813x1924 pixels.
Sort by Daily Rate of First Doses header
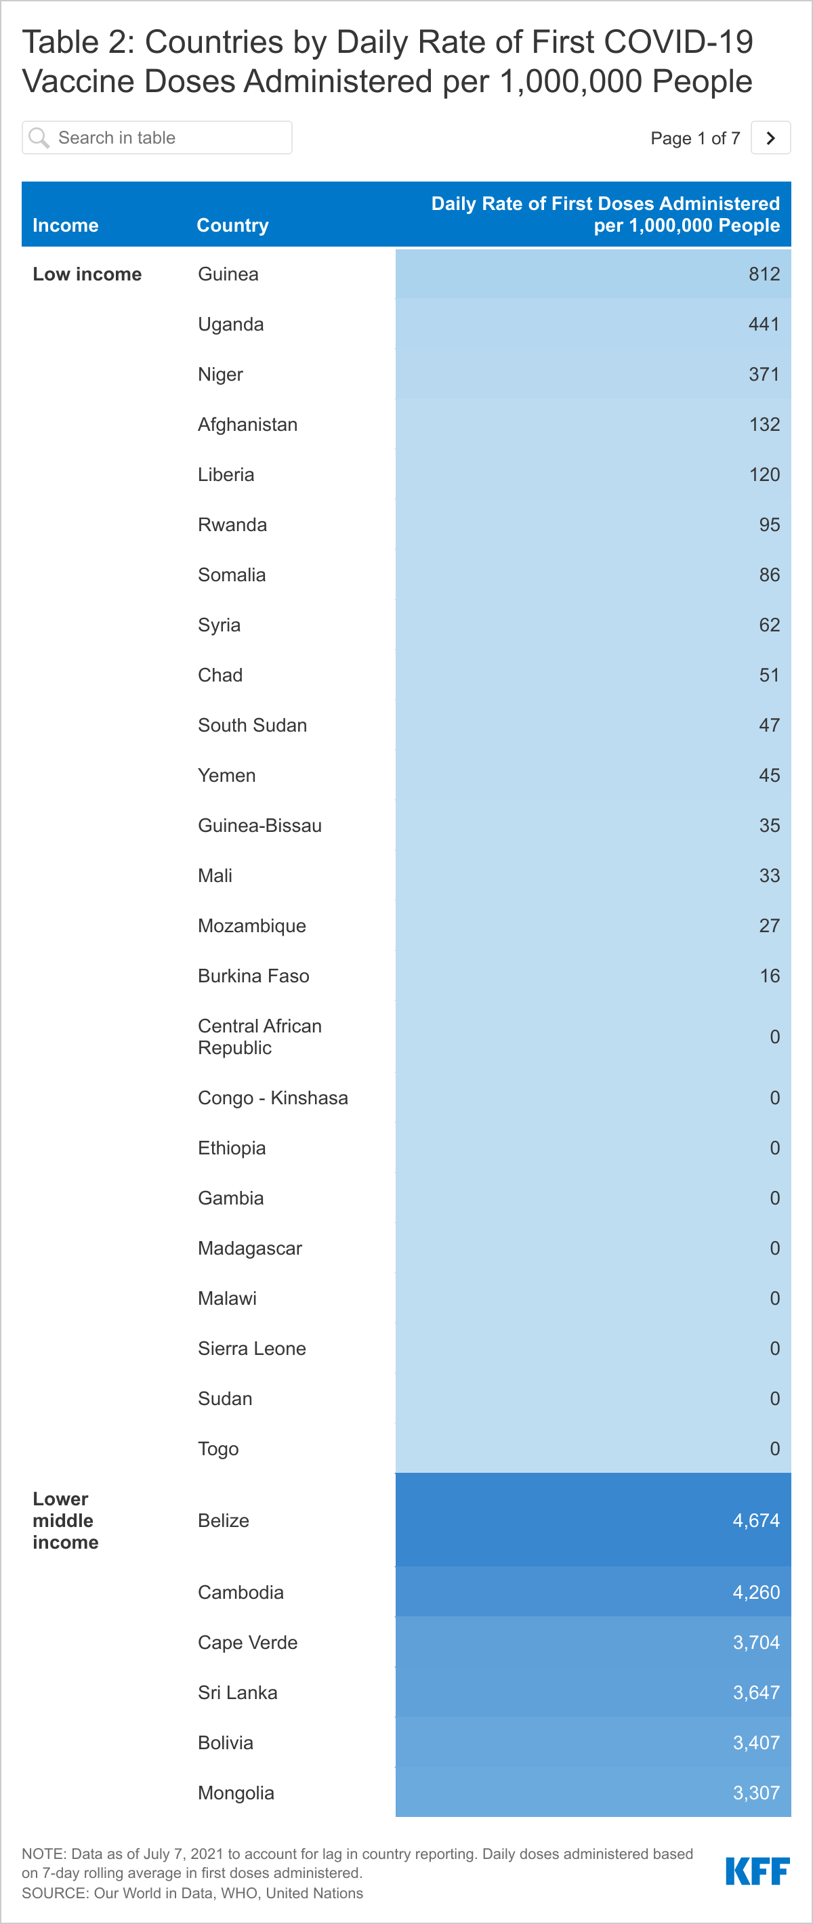(x=605, y=214)
